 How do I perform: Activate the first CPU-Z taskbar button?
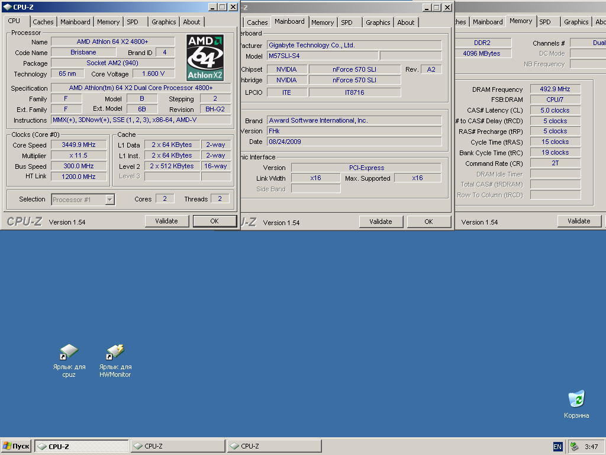coord(82,446)
